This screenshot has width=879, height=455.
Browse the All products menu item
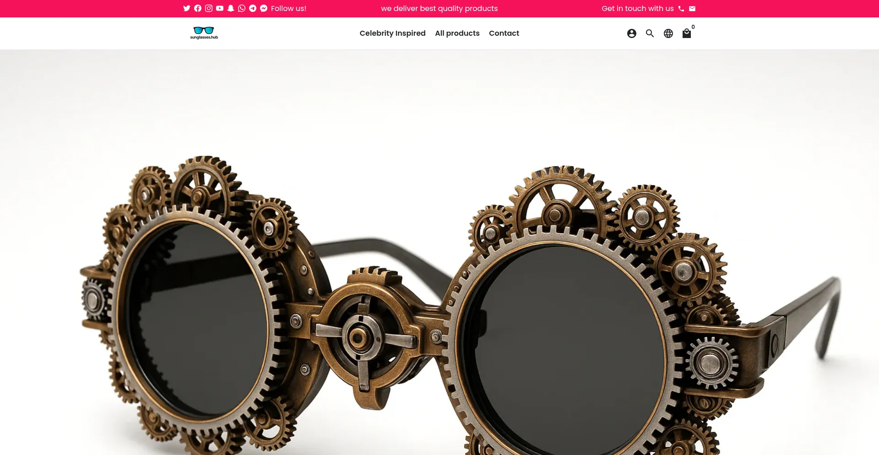457,33
